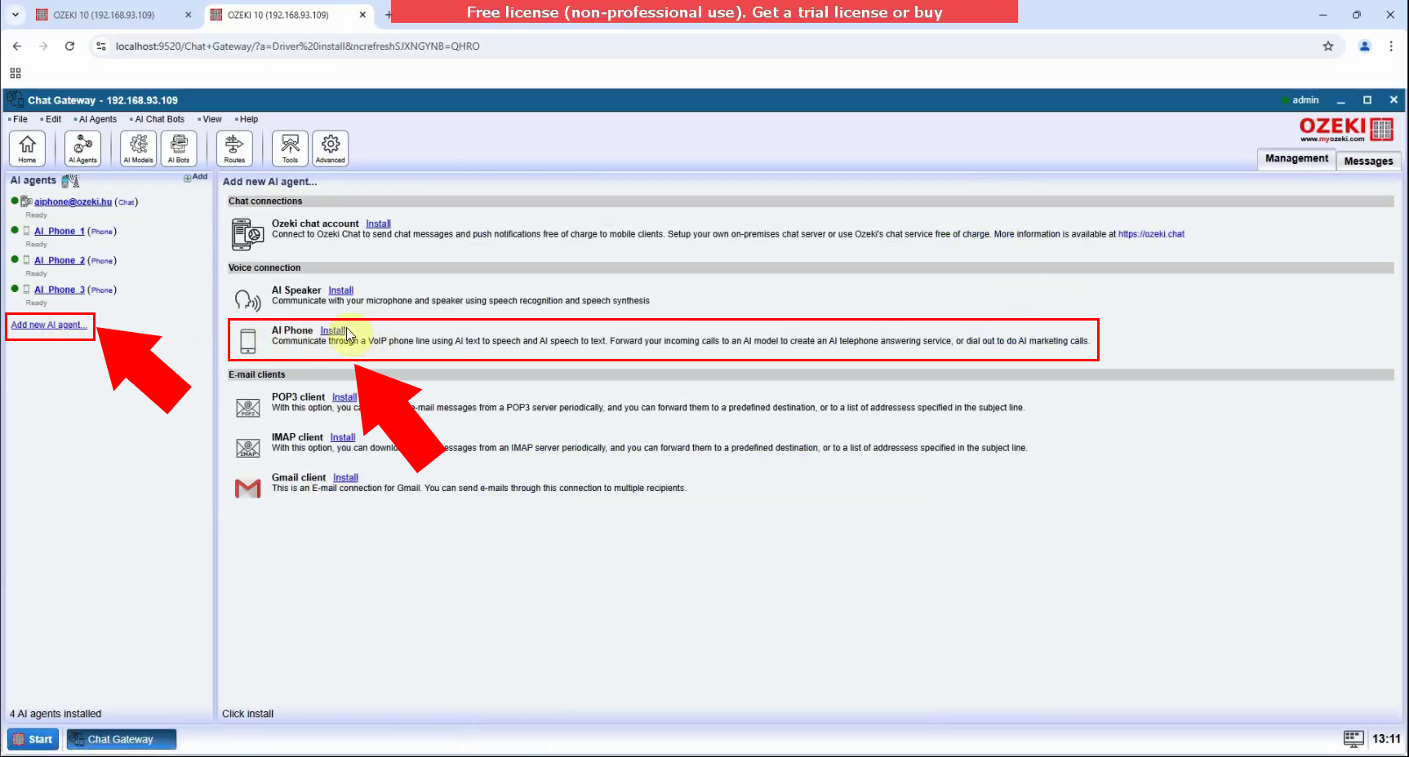Screen dimensions: 1409x757
Task: Click Chat Gateway taskbar button
Action: (121, 739)
